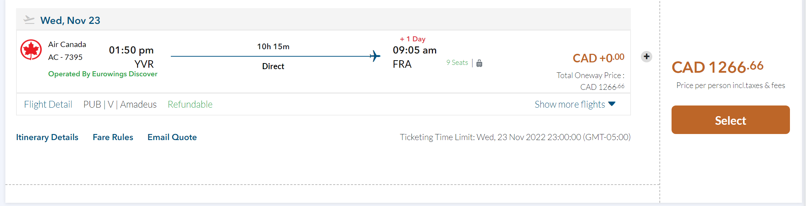Click the Air Canada maple leaf logo
Viewport: 806px width, 206px height.
[x=31, y=50]
